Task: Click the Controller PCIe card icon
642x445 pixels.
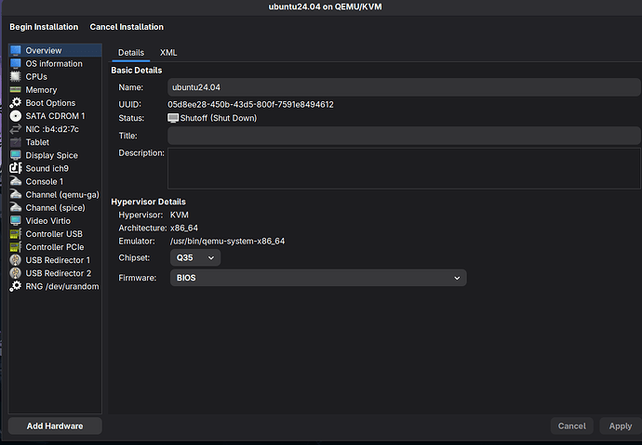Action: coord(16,247)
